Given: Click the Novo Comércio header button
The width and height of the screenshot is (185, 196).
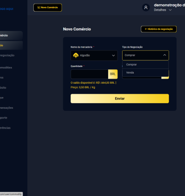Looking at the screenshot, I should pos(48,7).
